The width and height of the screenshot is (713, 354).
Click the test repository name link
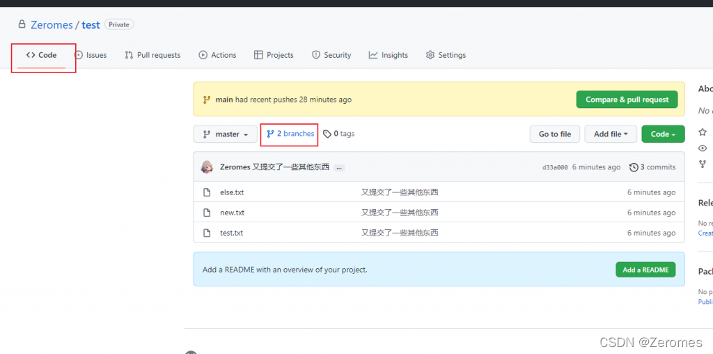pos(91,24)
